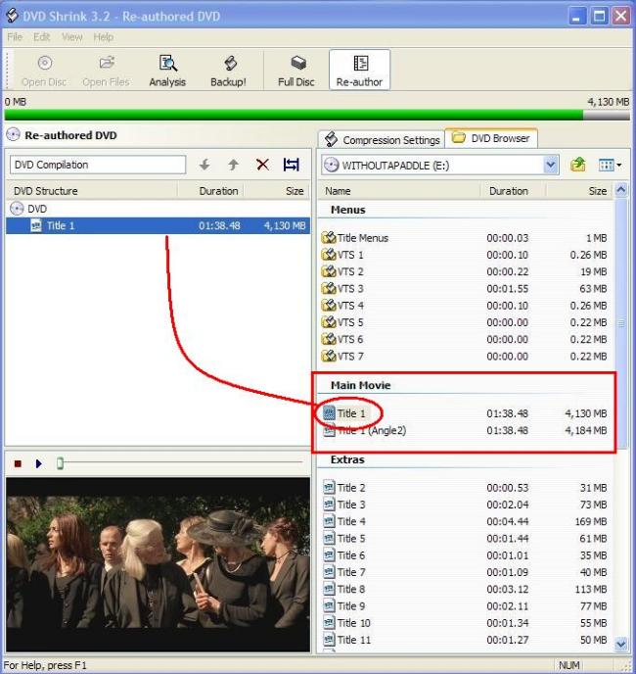Go up one folder level icon
Screen dimensions: 636x674
coord(578,165)
